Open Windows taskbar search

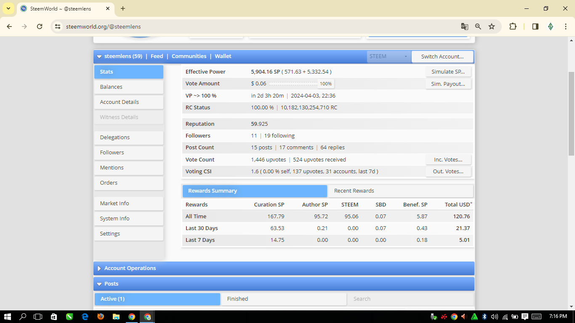tap(23, 317)
